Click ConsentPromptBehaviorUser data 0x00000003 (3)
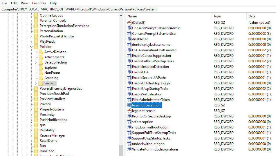 click(x=259, y=33)
